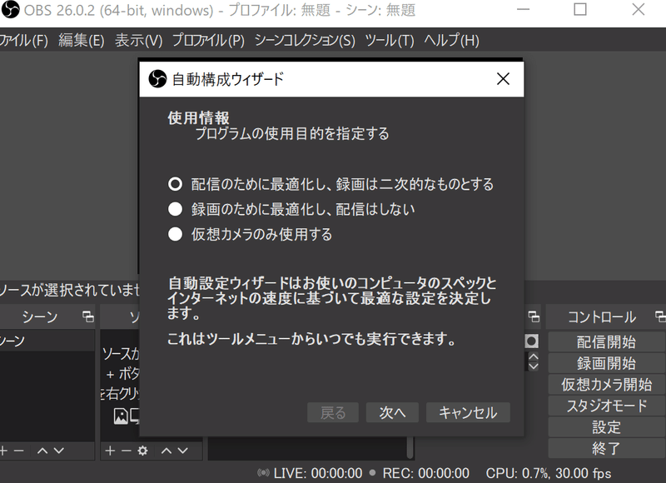
Task: Pop out the シーン dock panel icon
Action: click(88, 316)
